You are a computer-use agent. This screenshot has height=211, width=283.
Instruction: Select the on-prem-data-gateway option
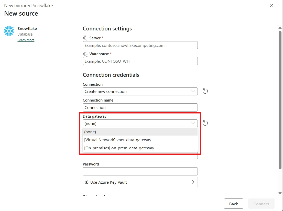(140, 148)
